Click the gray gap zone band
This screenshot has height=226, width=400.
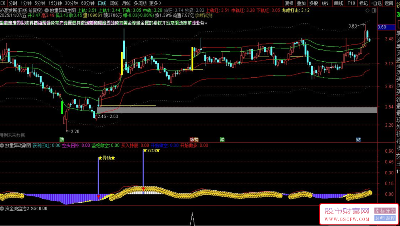(237, 110)
